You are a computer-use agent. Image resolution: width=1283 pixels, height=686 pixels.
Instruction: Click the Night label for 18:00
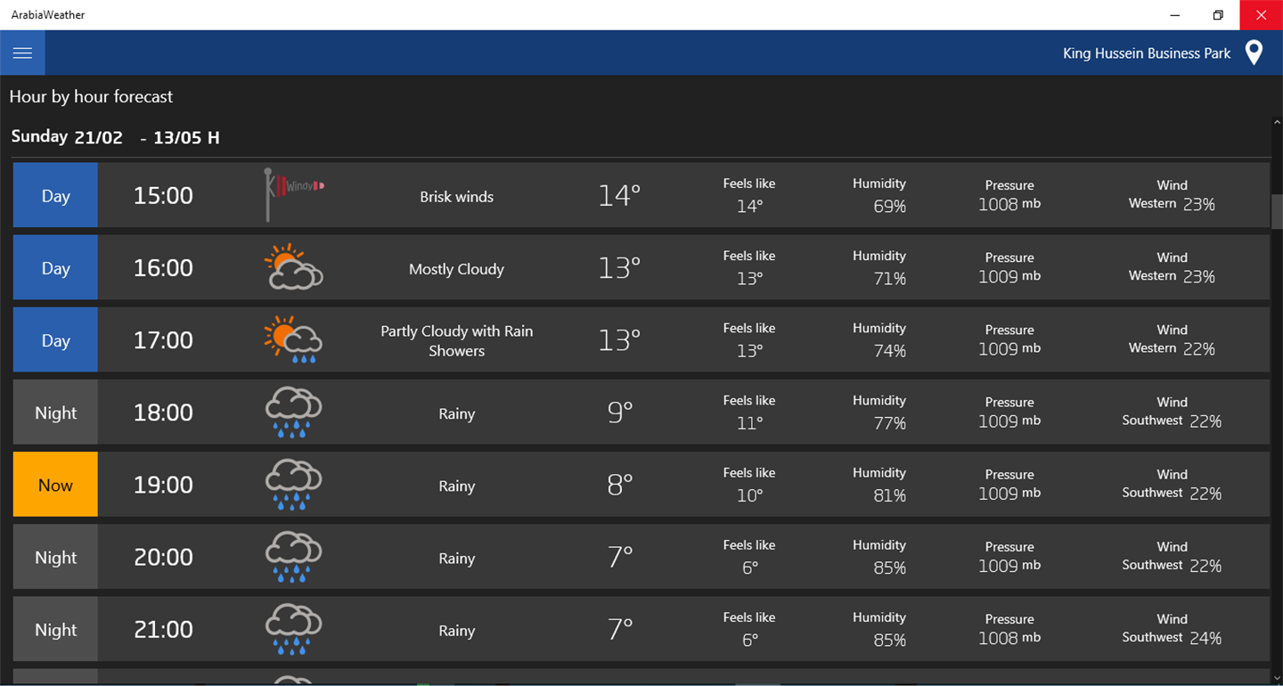click(x=55, y=412)
